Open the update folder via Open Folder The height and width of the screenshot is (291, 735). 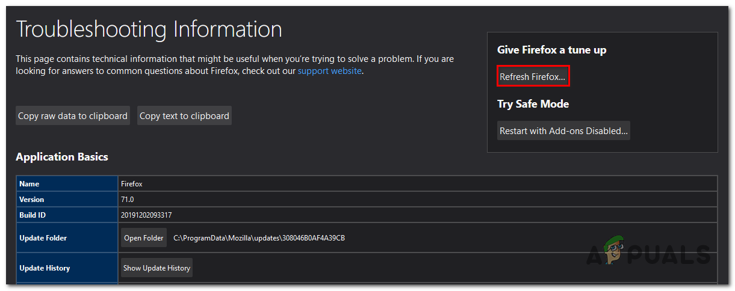[x=144, y=238]
